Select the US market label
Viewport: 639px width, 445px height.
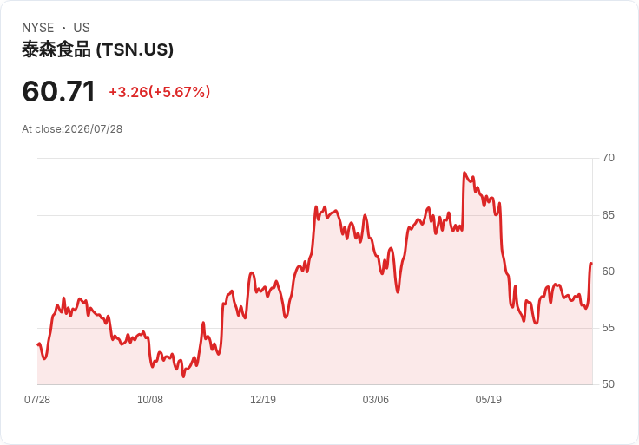[82, 28]
